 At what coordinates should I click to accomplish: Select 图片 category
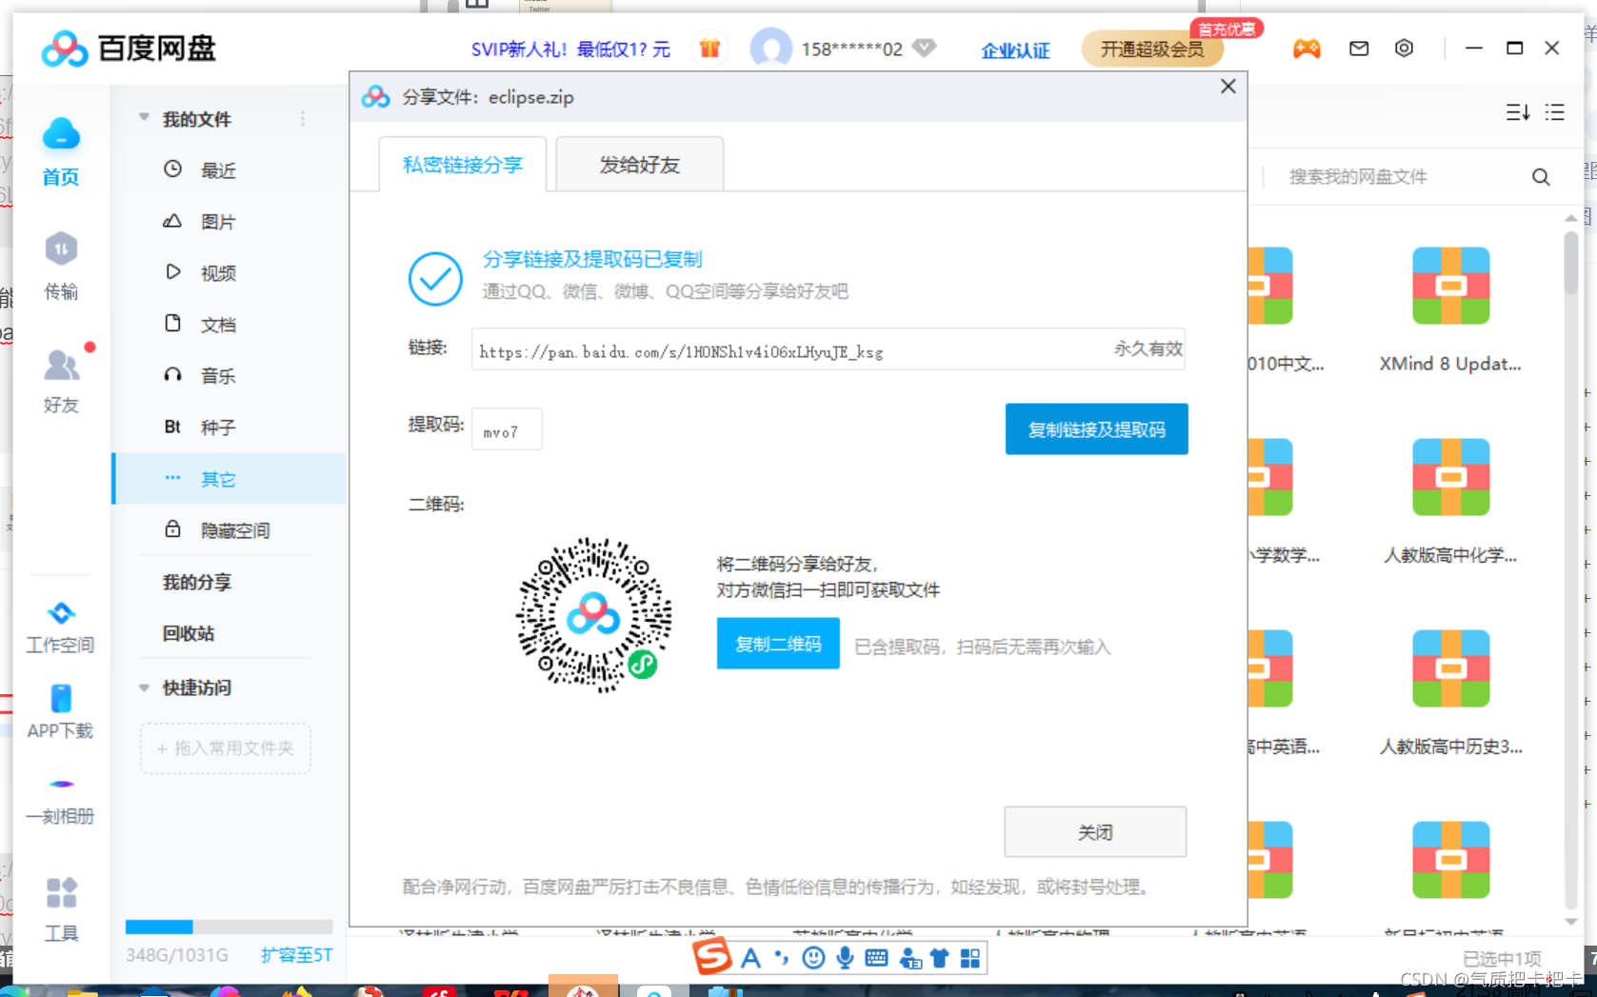229,222
